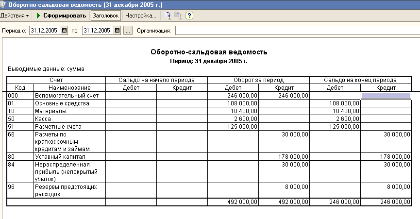The width and height of the screenshot is (420, 219).
Task: Click ending credit balance 30 000,00 for account 84
Action: 396,165
